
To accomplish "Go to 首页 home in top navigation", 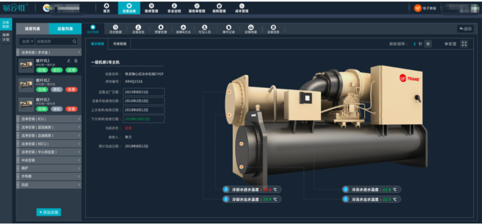I will click(x=106, y=8).
